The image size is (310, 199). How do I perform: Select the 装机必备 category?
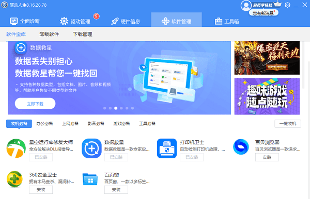(19, 124)
